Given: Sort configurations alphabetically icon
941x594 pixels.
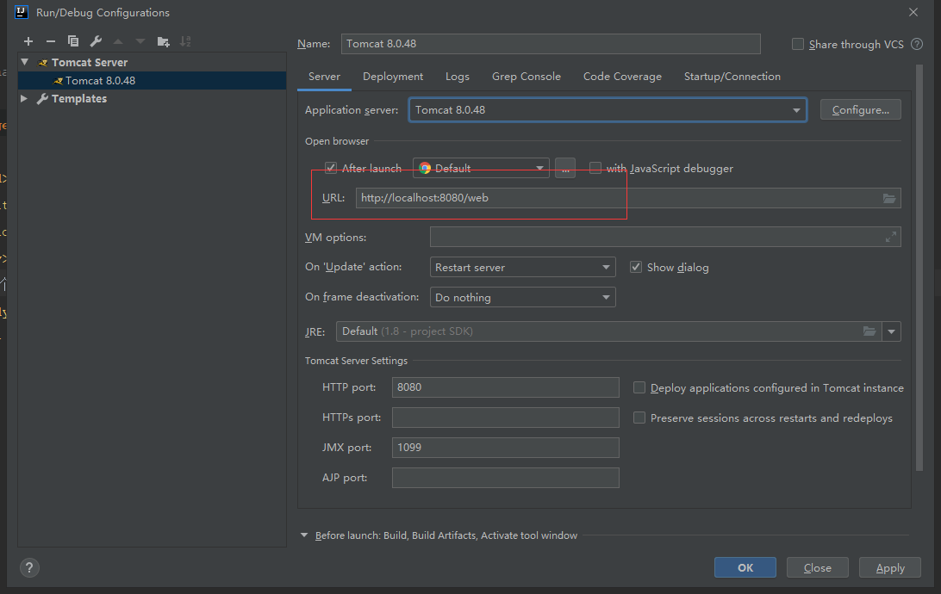Looking at the screenshot, I should [x=185, y=41].
